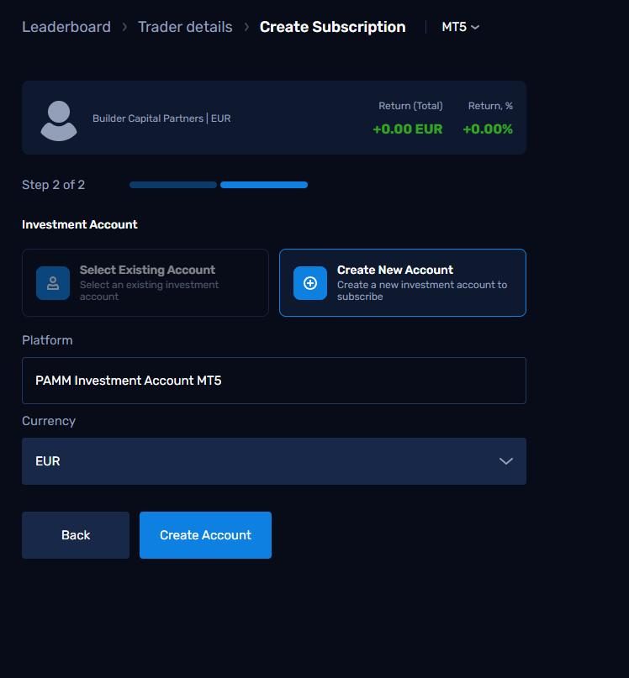Click the chevron after Trader details breadcrumb
The height and width of the screenshot is (678, 629).
[246, 27]
